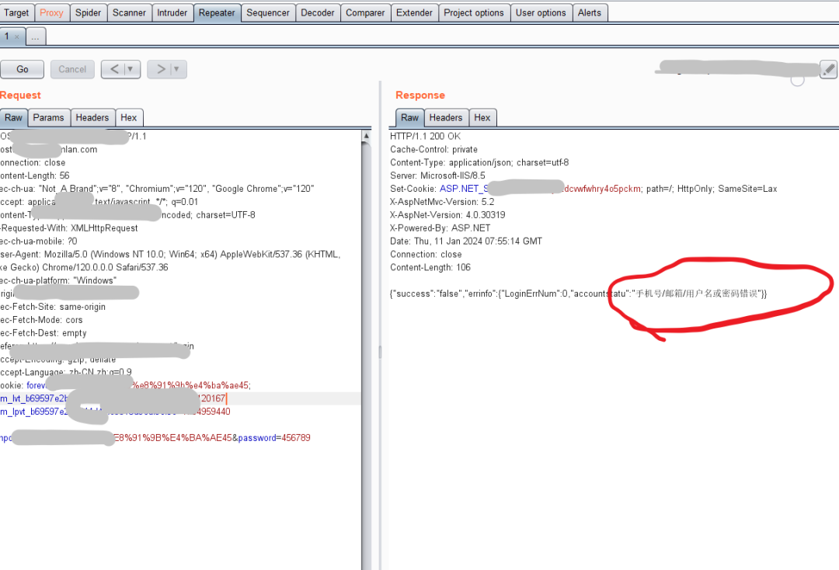
Task: Switch to Request Headers tab
Action: tap(92, 117)
